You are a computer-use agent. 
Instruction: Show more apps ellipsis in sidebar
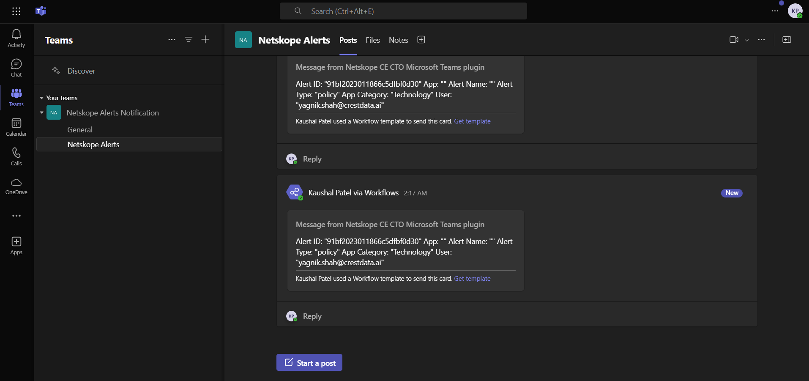(x=16, y=216)
